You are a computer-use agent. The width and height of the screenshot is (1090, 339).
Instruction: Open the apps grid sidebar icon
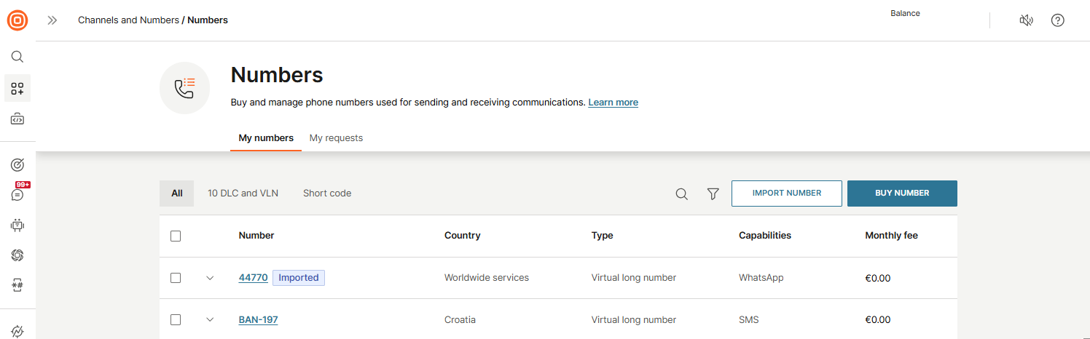click(17, 89)
